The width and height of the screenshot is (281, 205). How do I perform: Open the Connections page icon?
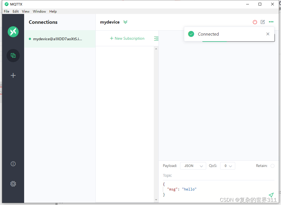(x=13, y=56)
